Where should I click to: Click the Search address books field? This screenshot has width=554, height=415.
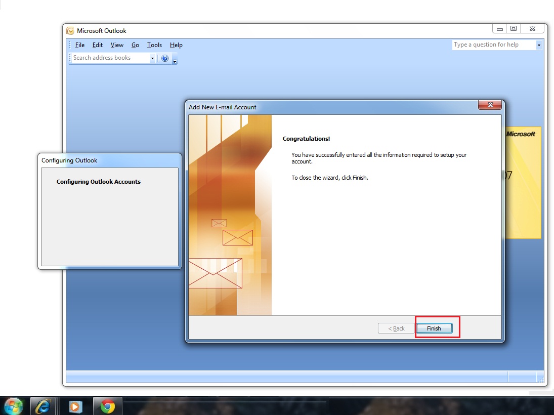click(x=111, y=58)
